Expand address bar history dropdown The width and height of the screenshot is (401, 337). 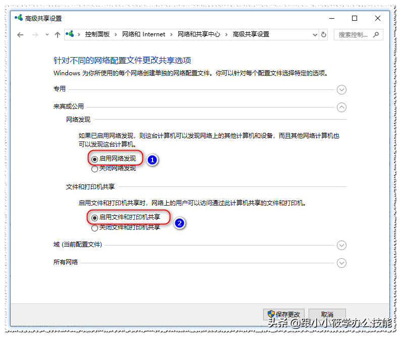315,35
